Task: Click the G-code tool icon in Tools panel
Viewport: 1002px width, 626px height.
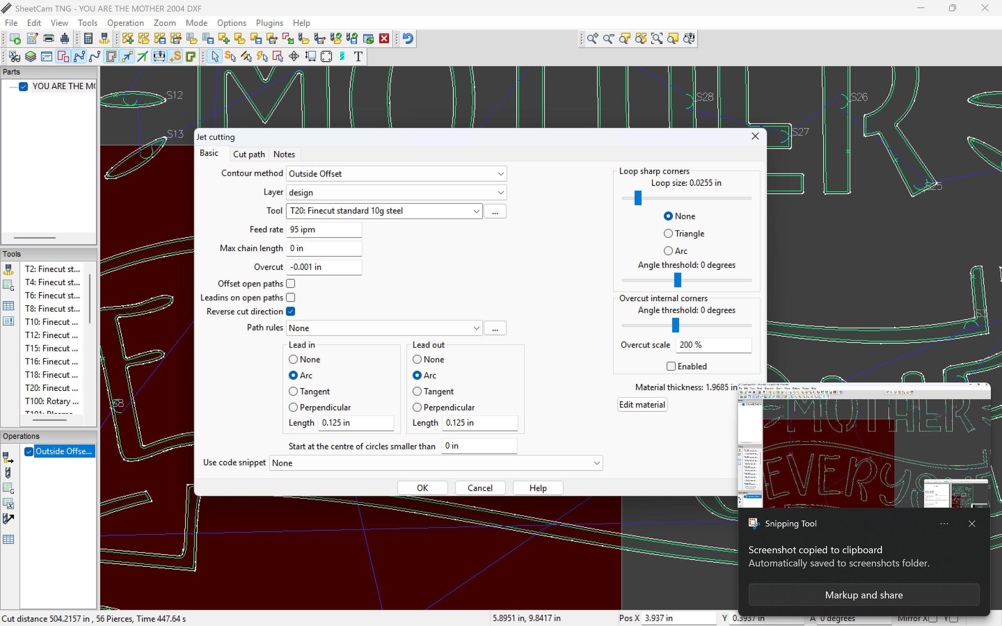Action: 8,285
